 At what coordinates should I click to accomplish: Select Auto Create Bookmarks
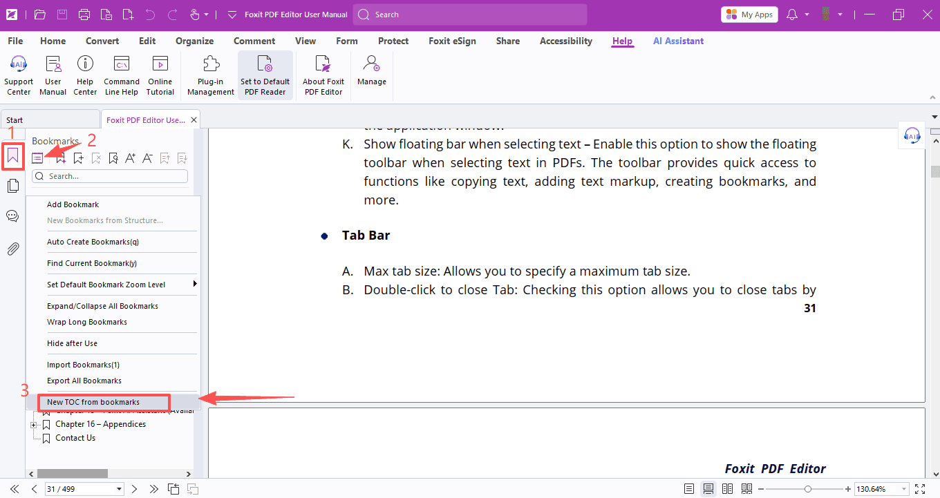tap(93, 242)
